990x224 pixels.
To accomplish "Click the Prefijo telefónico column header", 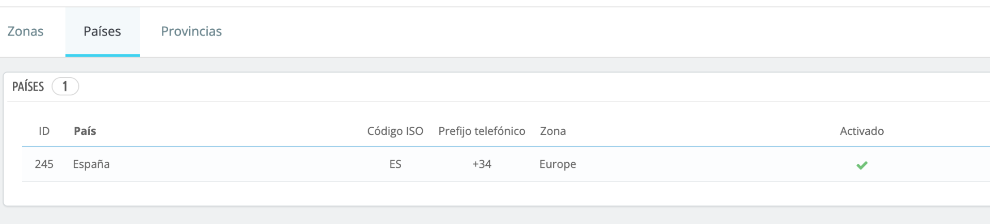I will coord(482,131).
